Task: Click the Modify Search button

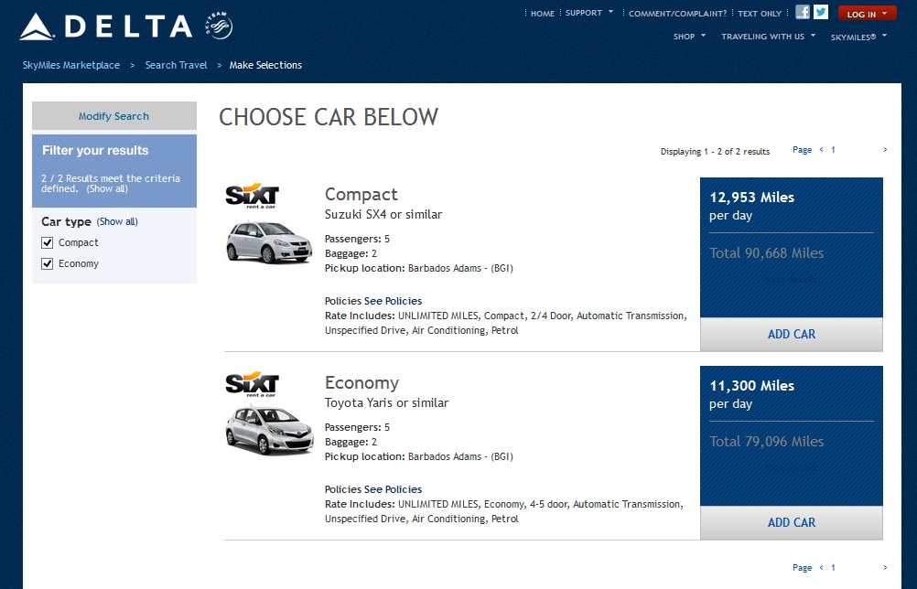Action: click(113, 116)
